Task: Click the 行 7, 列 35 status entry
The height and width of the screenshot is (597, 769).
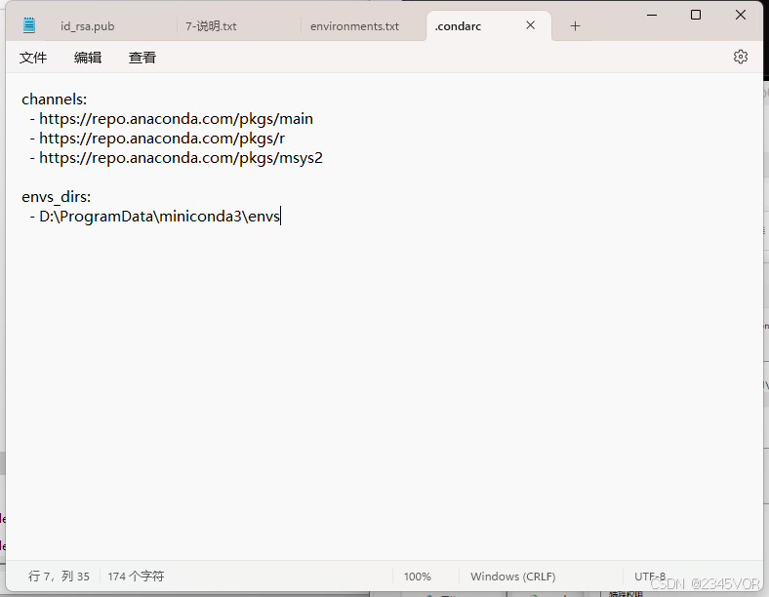Action: [x=59, y=577]
